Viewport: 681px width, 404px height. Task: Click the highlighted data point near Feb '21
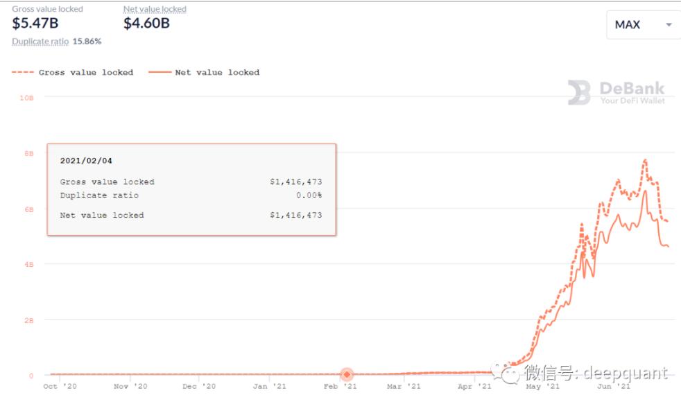point(347,374)
